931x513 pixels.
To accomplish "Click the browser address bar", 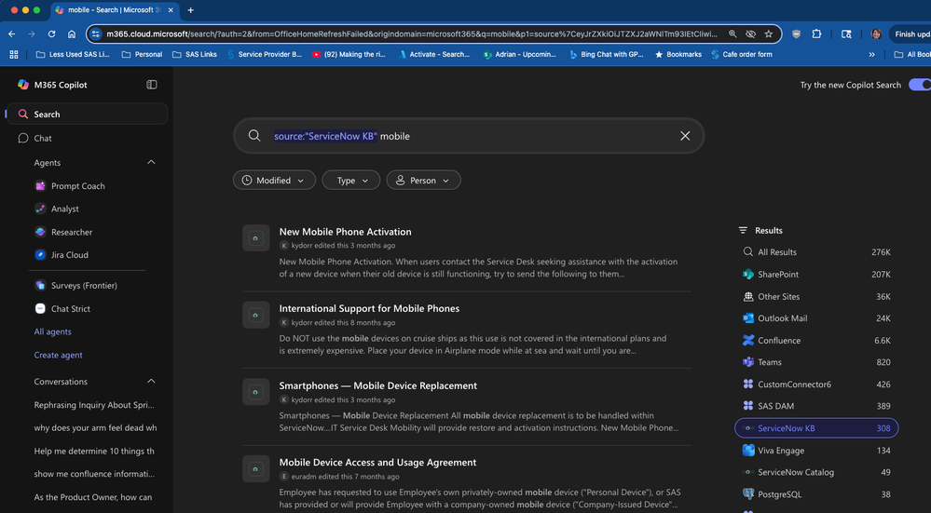I will tap(411, 34).
